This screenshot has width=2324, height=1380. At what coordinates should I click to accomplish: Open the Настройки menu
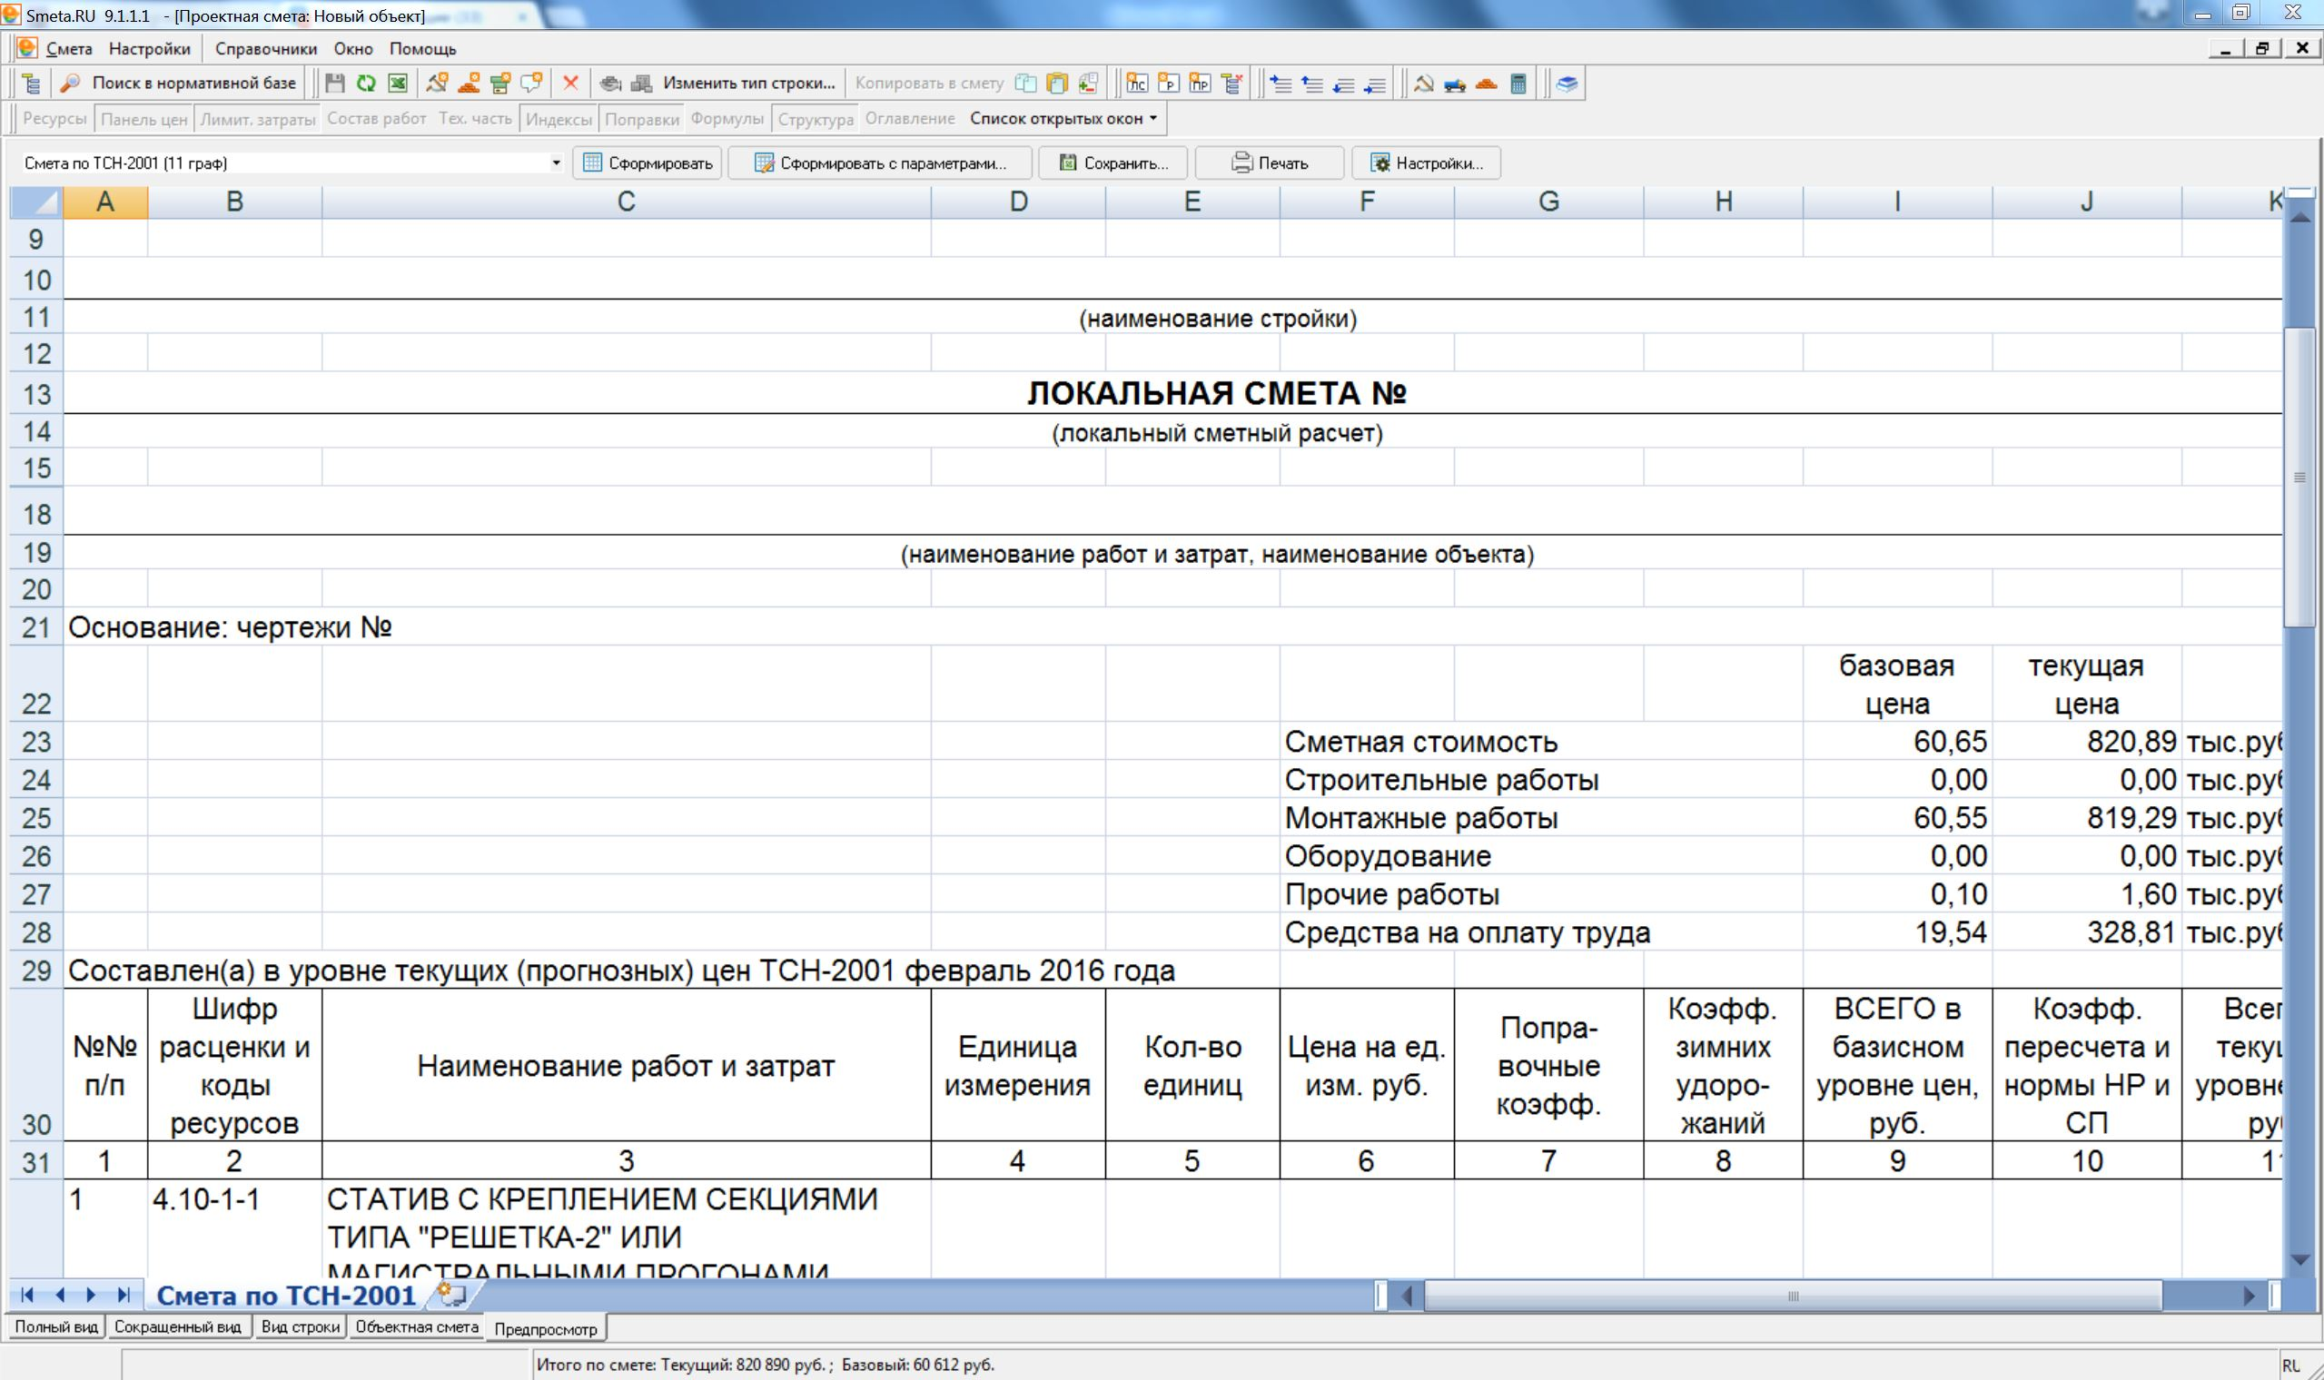150,49
